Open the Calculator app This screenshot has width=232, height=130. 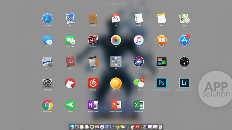[x=93, y=62]
